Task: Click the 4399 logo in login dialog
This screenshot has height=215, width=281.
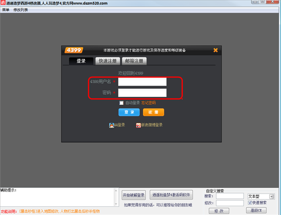Action: coord(74,50)
